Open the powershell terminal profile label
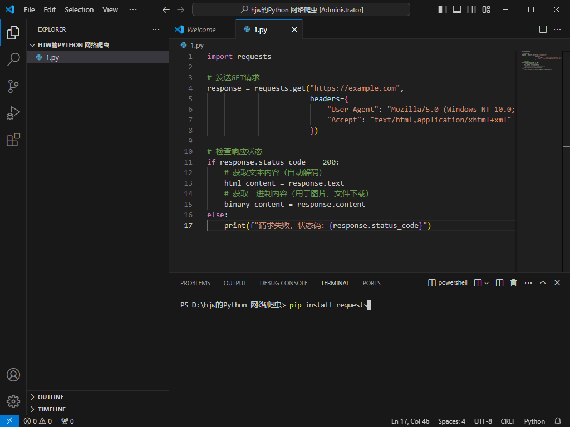Image resolution: width=570 pixels, height=427 pixels. pyautogui.click(x=448, y=283)
